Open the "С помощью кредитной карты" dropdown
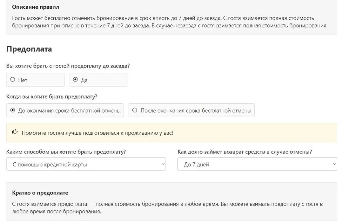The height and width of the screenshot is (222, 343). click(x=86, y=164)
